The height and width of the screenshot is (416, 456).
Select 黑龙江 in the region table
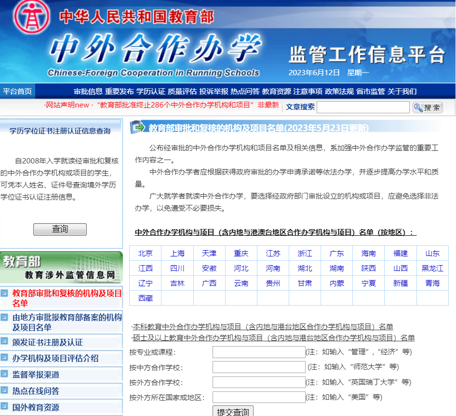(x=432, y=268)
